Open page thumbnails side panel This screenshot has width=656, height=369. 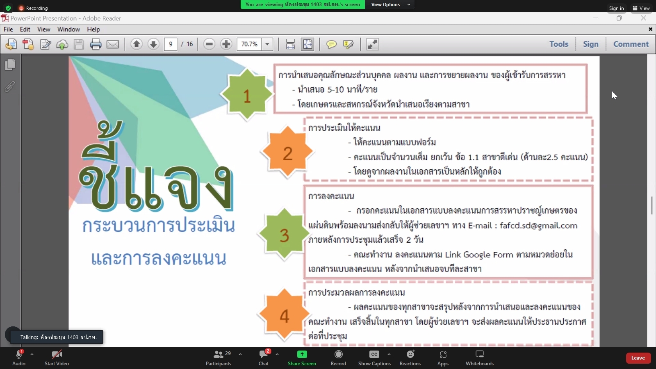point(10,64)
